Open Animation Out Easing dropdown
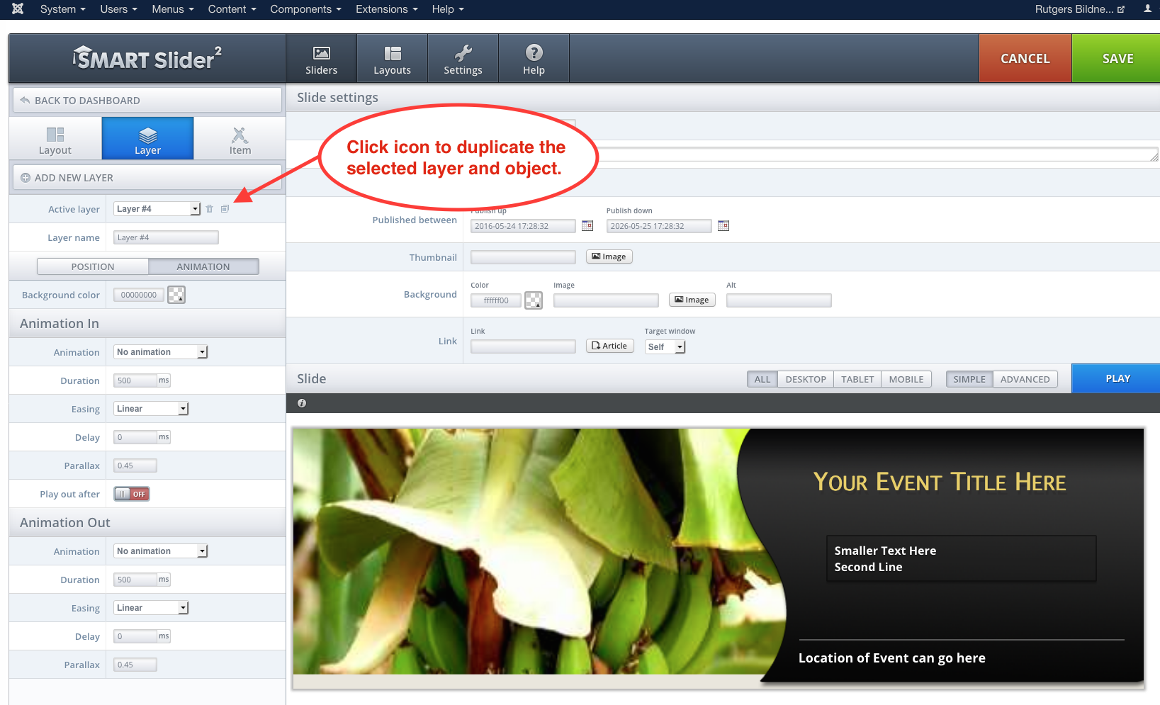The image size is (1160, 705). pyautogui.click(x=151, y=608)
